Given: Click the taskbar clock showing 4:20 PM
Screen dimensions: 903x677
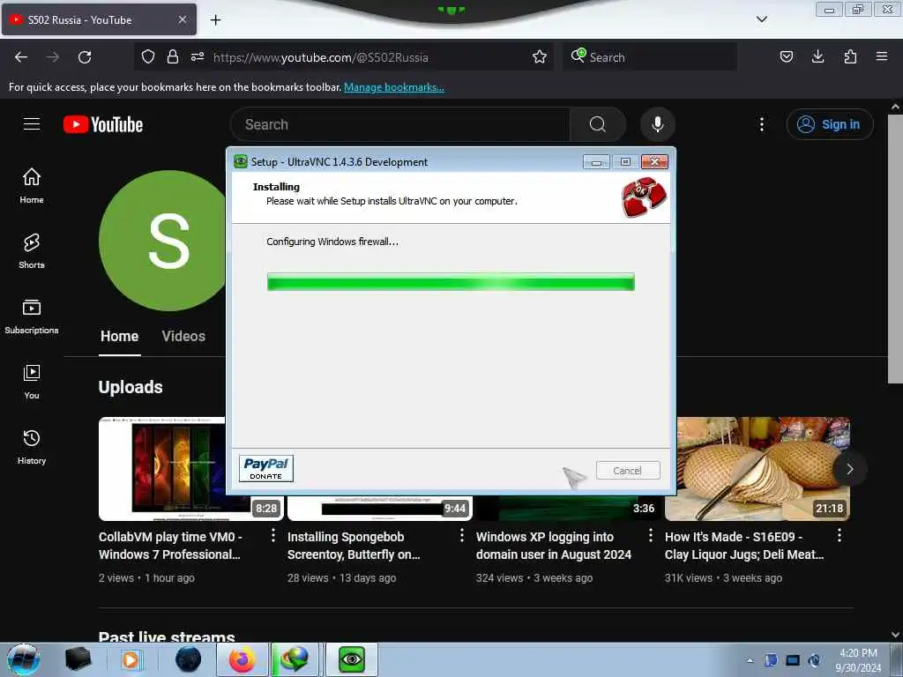Looking at the screenshot, I should pyautogui.click(x=858, y=660).
